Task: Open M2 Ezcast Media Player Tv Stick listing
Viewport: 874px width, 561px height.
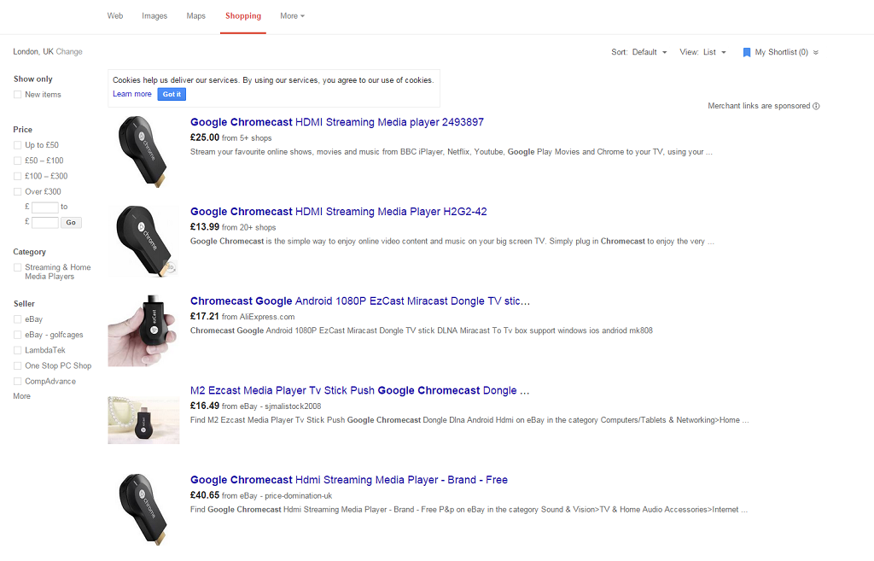Action: [359, 391]
